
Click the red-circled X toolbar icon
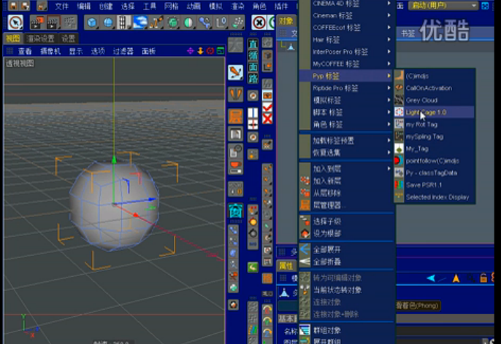coord(259,23)
